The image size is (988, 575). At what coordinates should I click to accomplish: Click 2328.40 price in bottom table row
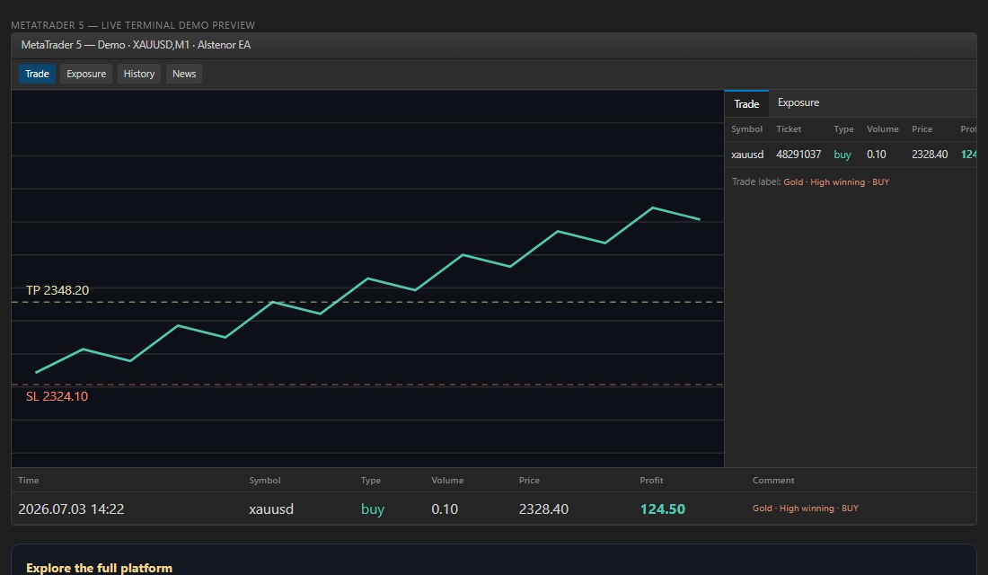pos(543,509)
